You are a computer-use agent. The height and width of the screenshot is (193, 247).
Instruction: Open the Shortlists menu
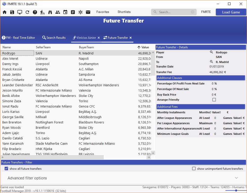pyautogui.click(x=124, y=12)
